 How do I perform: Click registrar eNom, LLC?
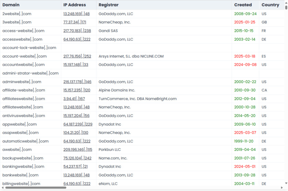coord(108,183)
